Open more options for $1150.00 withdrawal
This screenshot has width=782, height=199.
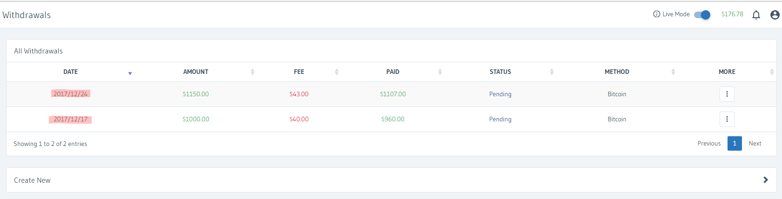(727, 94)
